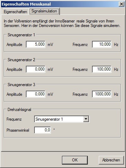This screenshot has height=168, width=126.
Task: Click the Eigenschaften Messkanal title bar
Action: coord(60,4)
